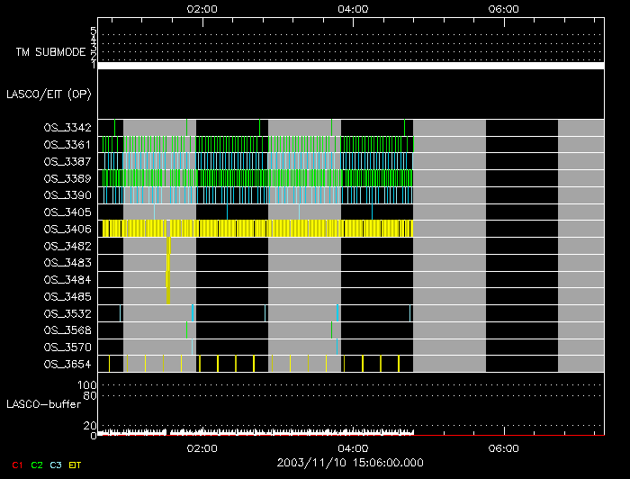This screenshot has height=479, width=630.
Task: Click the 2003/11/10 15:06:00.000 timestamp
Action: [350, 463]
